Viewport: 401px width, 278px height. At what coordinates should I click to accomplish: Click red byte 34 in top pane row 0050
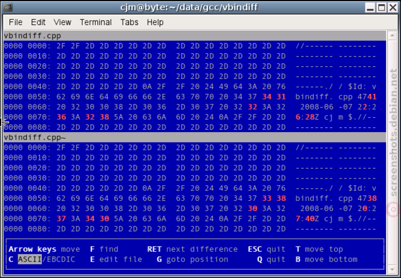267,97
